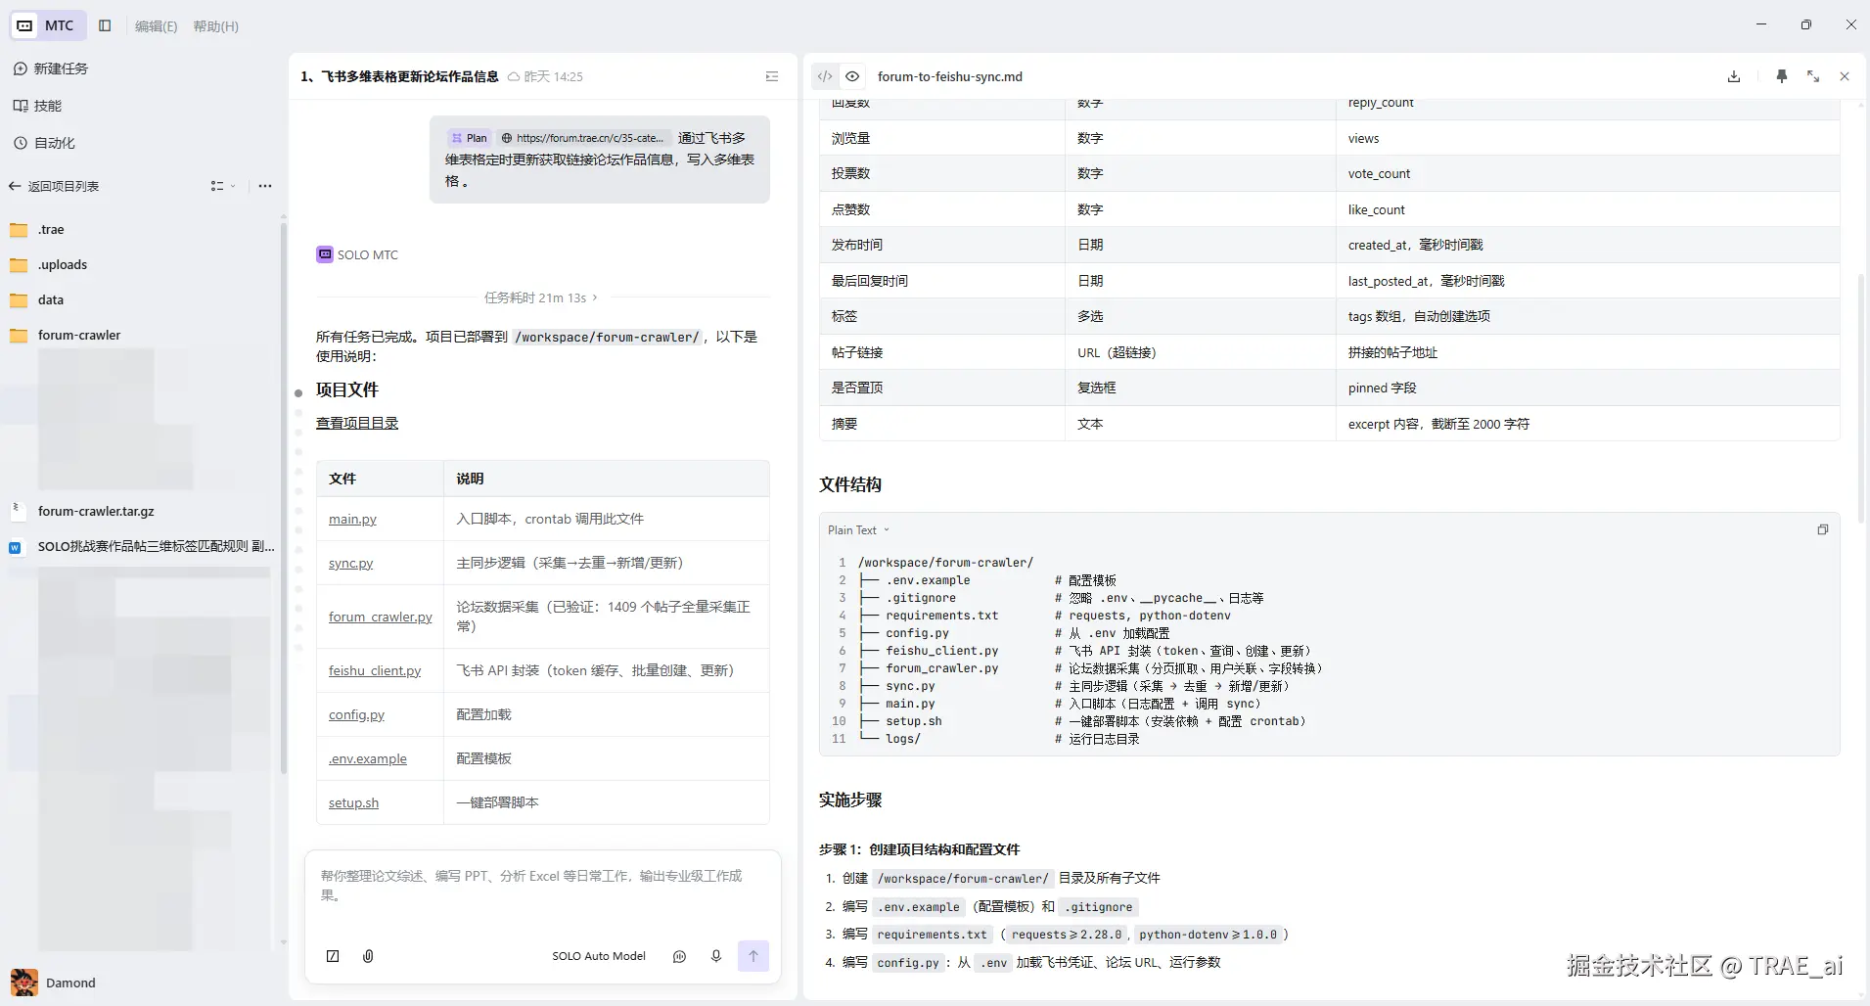1870x1006 pixels.
Task: Start a new task with 新建任务
Action: (51, 69)
